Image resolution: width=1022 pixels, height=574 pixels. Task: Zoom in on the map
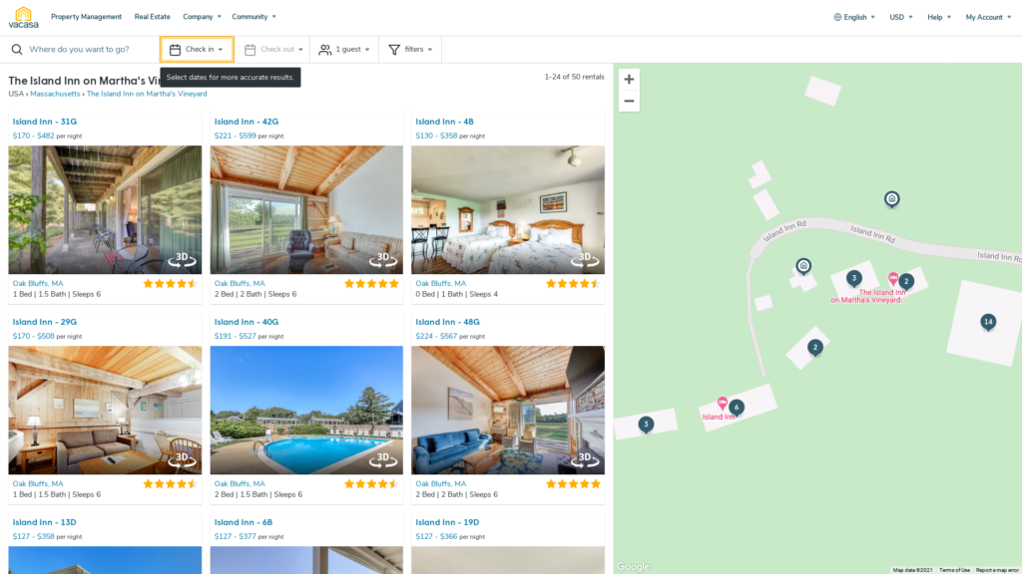click(629, 80)
